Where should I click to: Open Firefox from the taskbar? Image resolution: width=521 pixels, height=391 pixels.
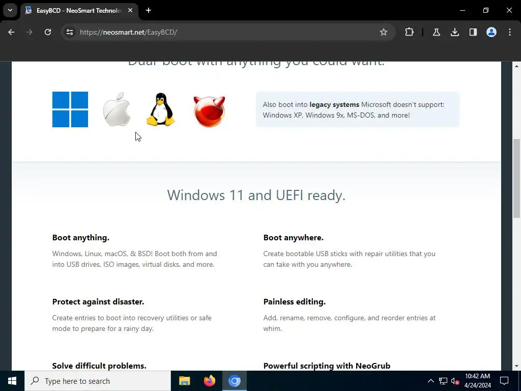pyautogui.click(x=209, y=381)
